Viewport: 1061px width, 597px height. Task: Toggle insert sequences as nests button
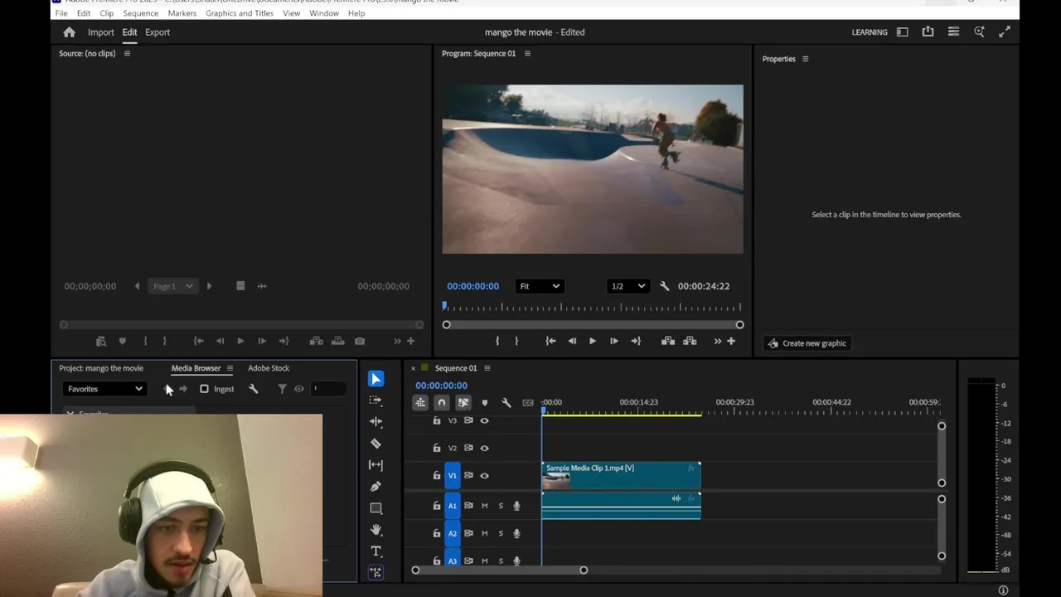(420, 403)
